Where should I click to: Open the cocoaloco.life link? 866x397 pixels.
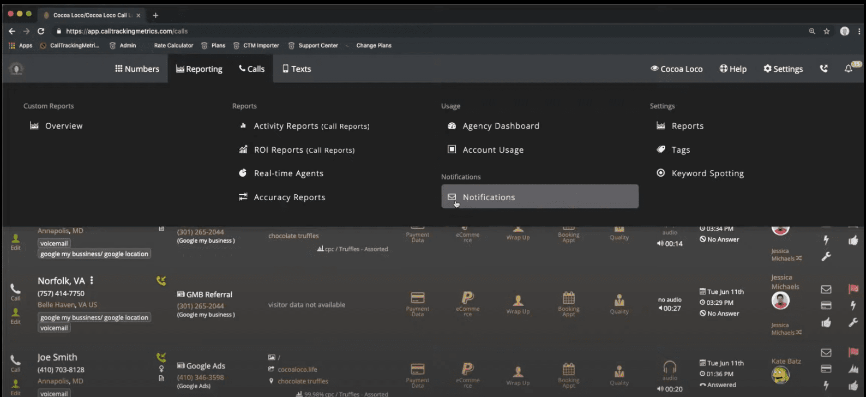(297, 369)
